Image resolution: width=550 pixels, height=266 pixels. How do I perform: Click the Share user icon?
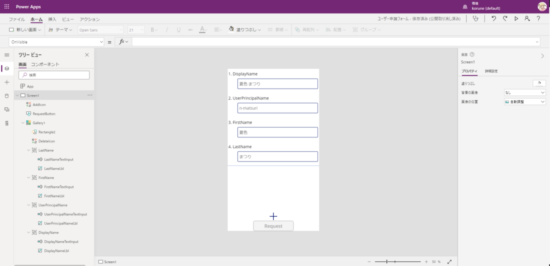tap(527, 19)
